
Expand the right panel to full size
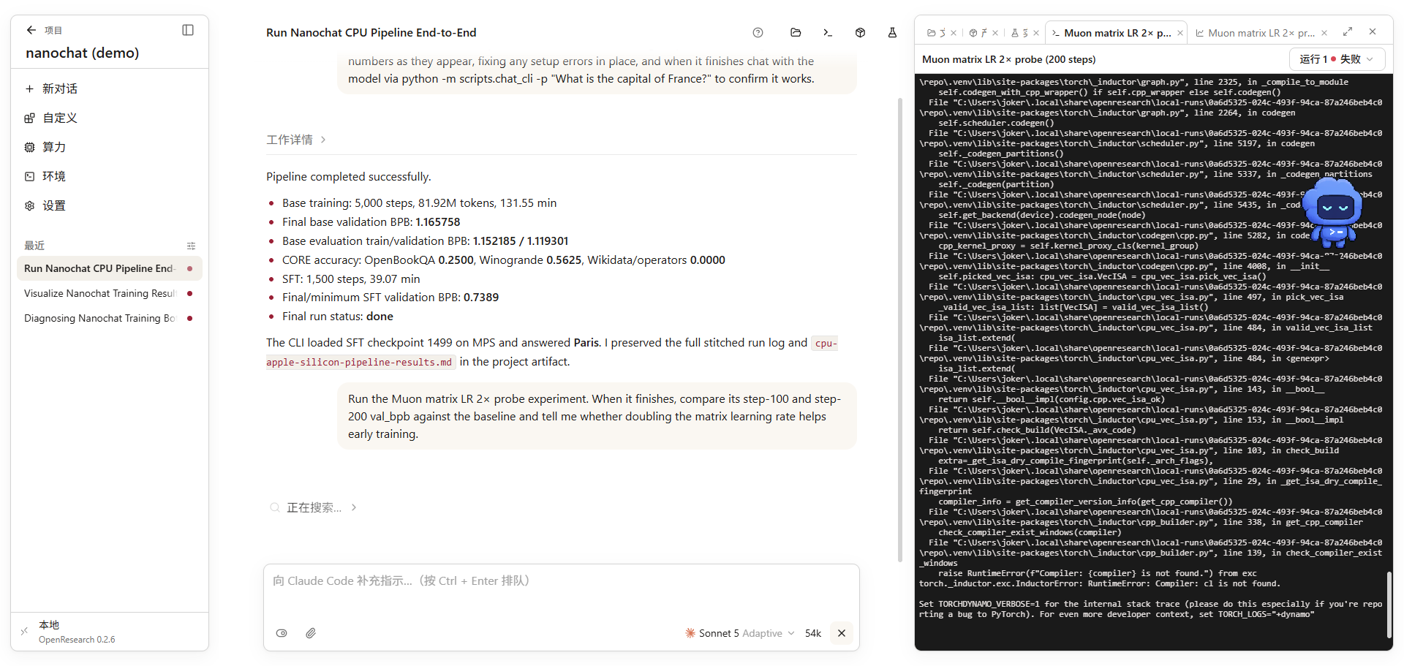1348,31
